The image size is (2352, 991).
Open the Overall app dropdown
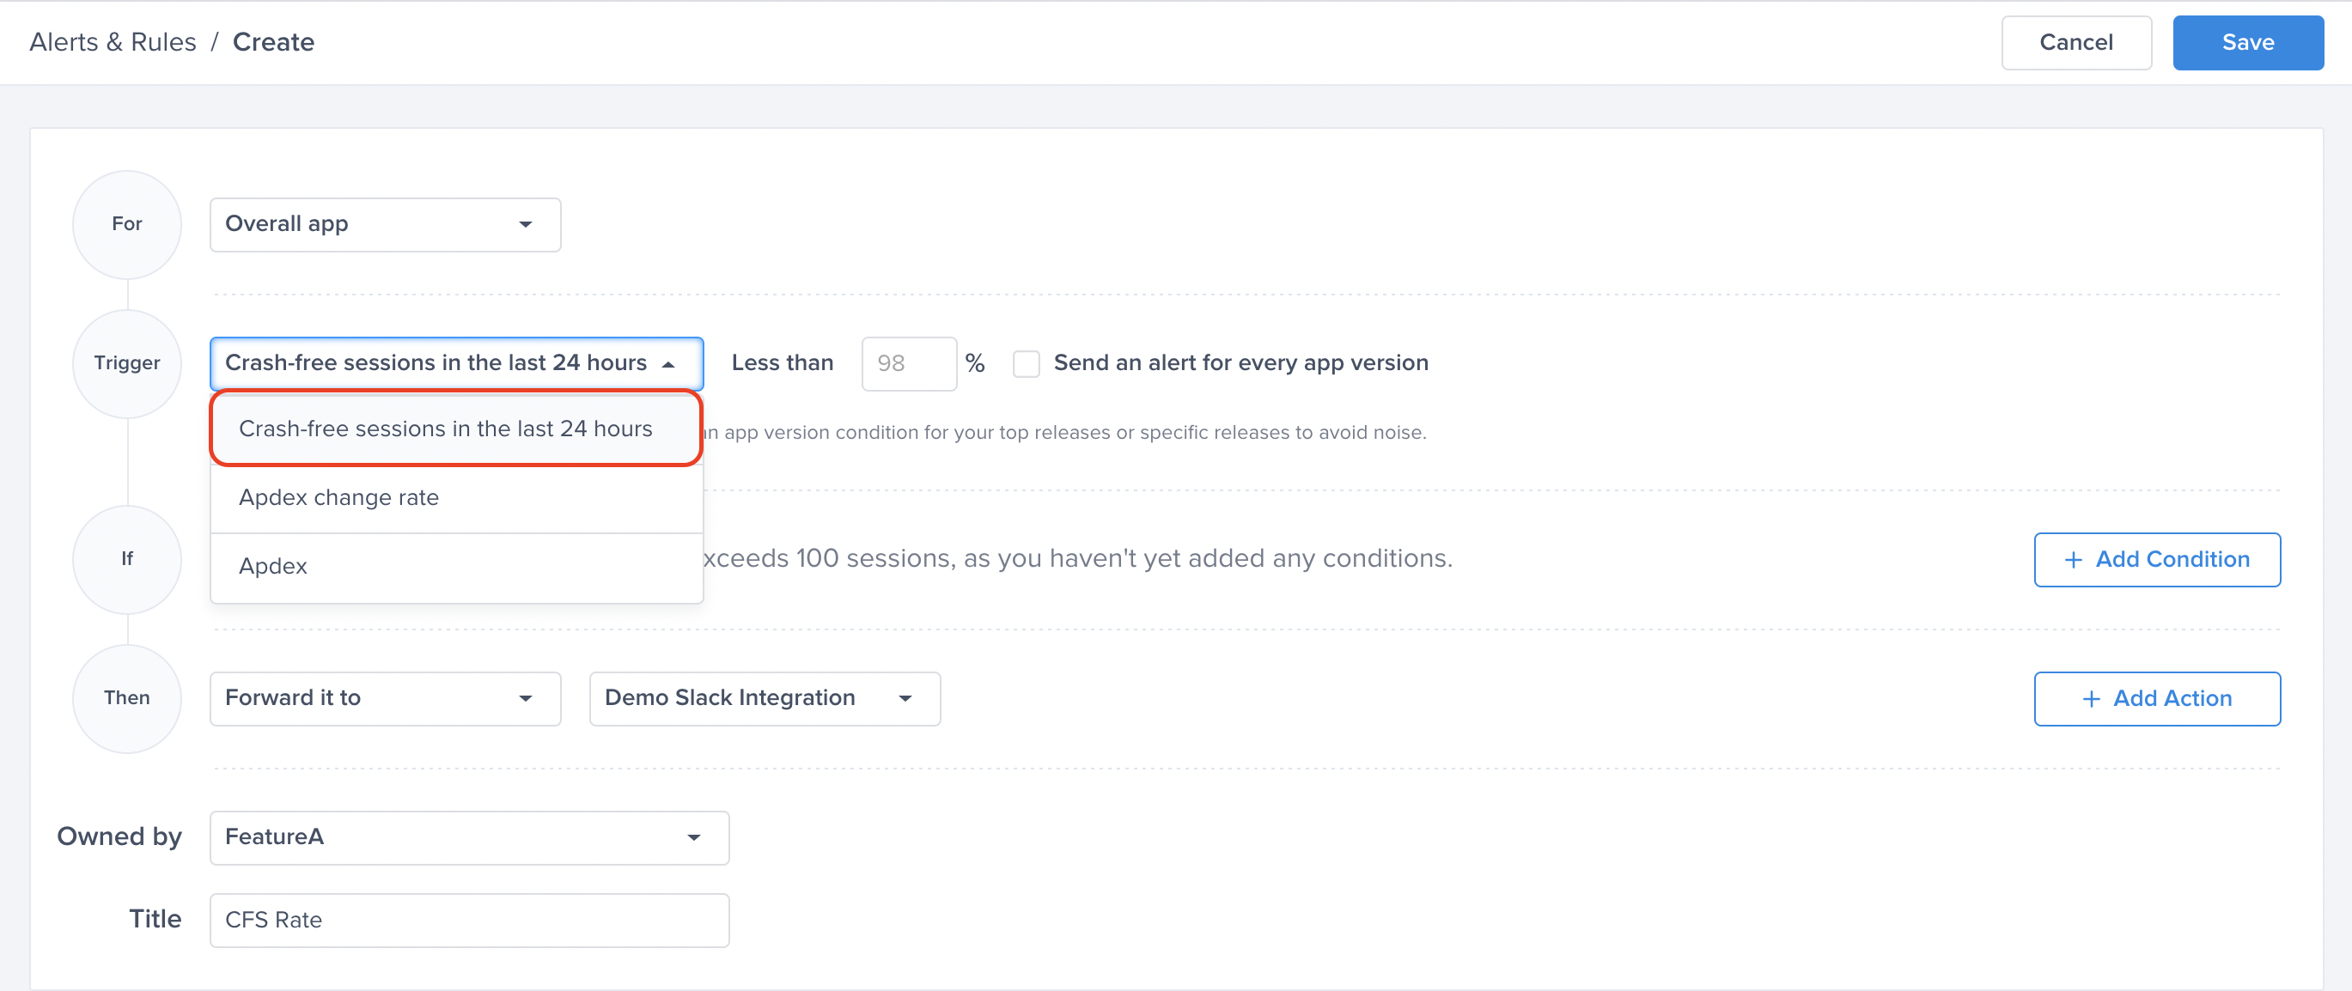(384, 224)
